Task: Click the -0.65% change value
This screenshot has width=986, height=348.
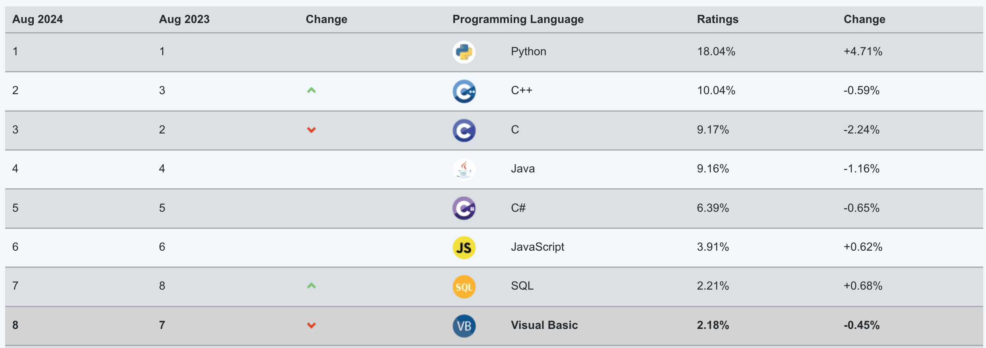Action: coord(862,208)
